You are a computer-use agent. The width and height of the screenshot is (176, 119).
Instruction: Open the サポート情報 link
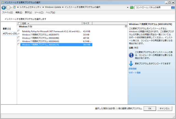(x=134, y=73)
